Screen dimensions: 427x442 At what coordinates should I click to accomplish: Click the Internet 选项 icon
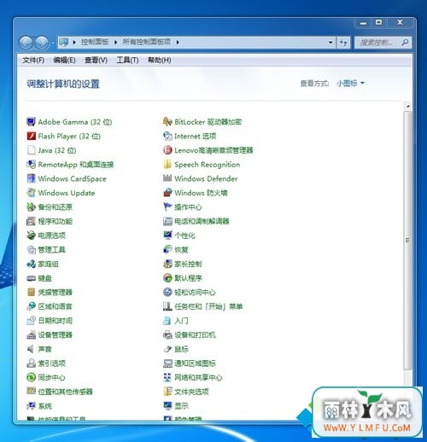167,136
